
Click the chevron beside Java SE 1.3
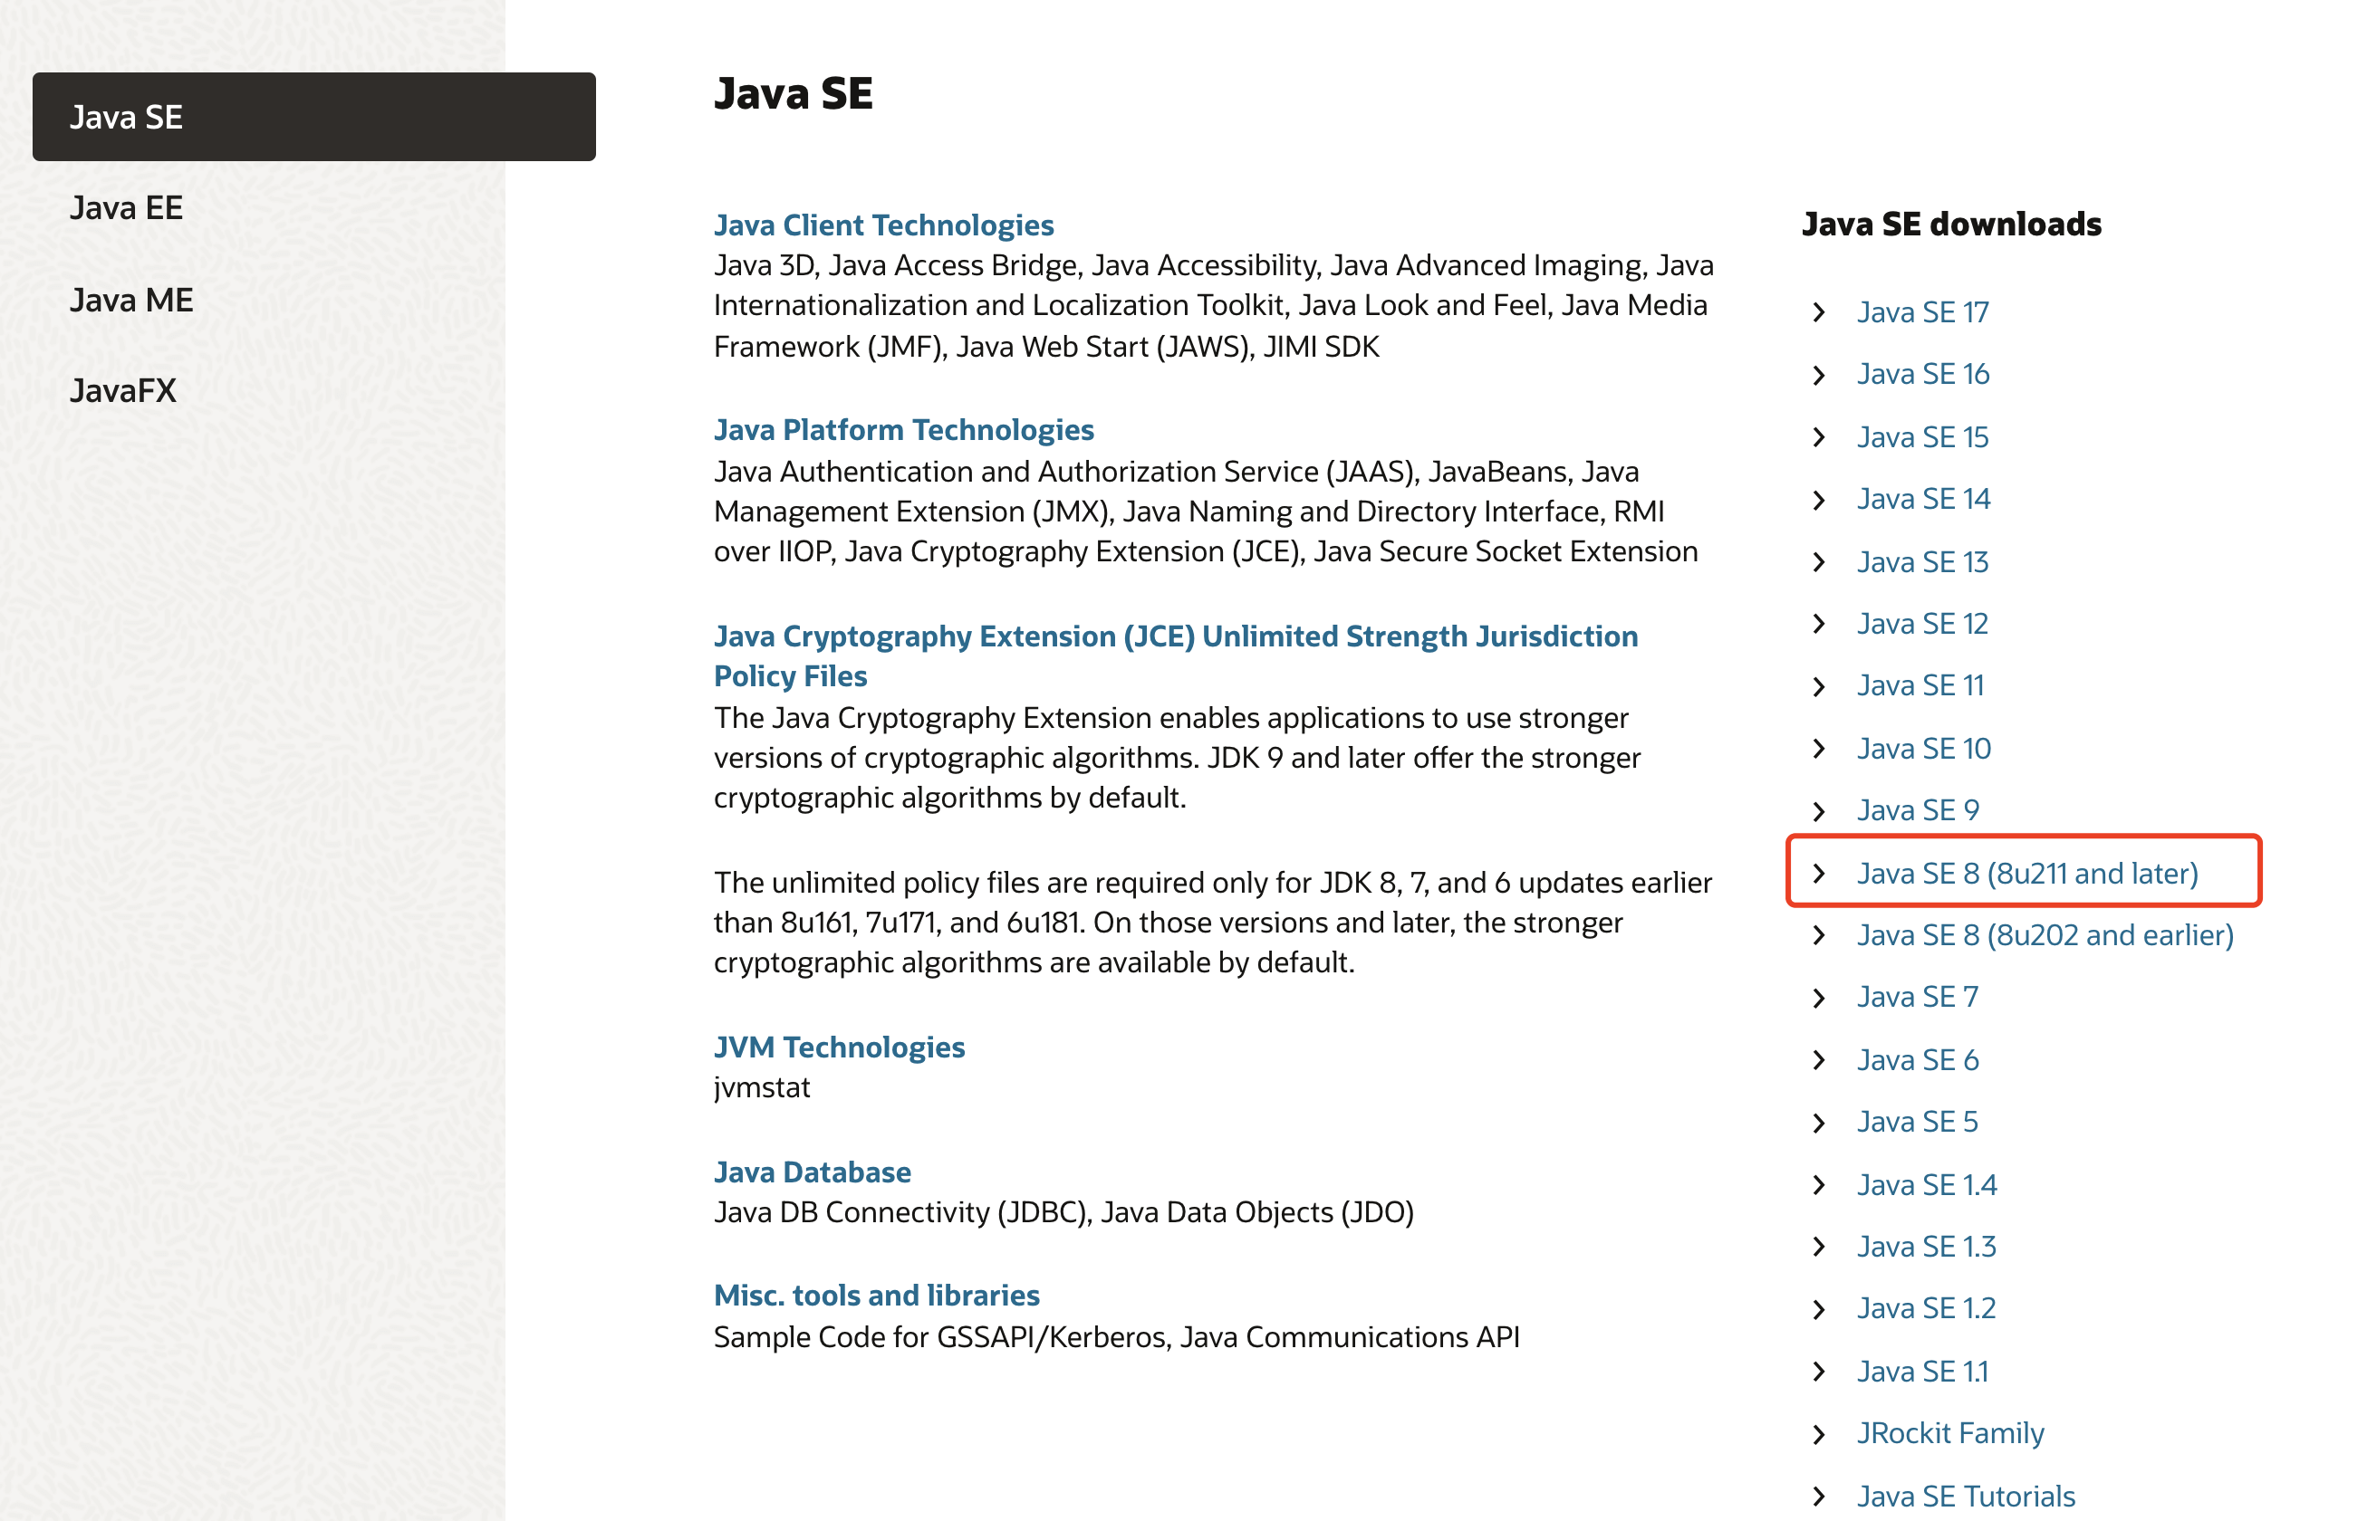coord(1819,1248)
